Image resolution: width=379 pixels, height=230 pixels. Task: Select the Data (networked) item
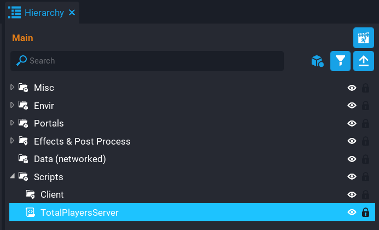[69, 159]
